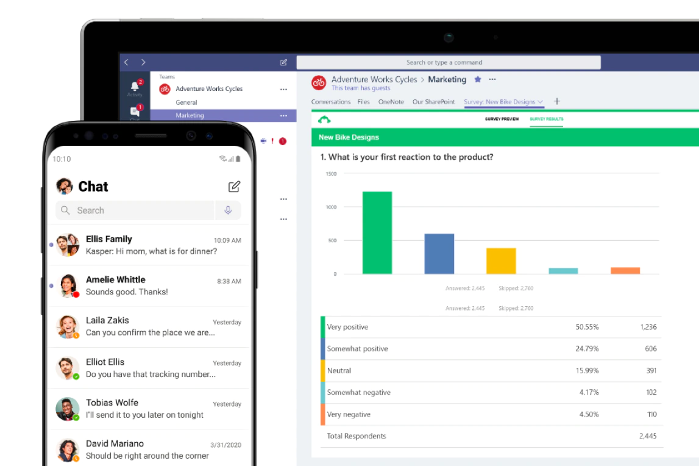
Task: Switch to the Files tab
Action: click(364, 102)
